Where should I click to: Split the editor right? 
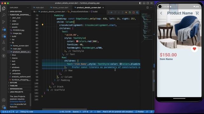click(x=147, y=8)
